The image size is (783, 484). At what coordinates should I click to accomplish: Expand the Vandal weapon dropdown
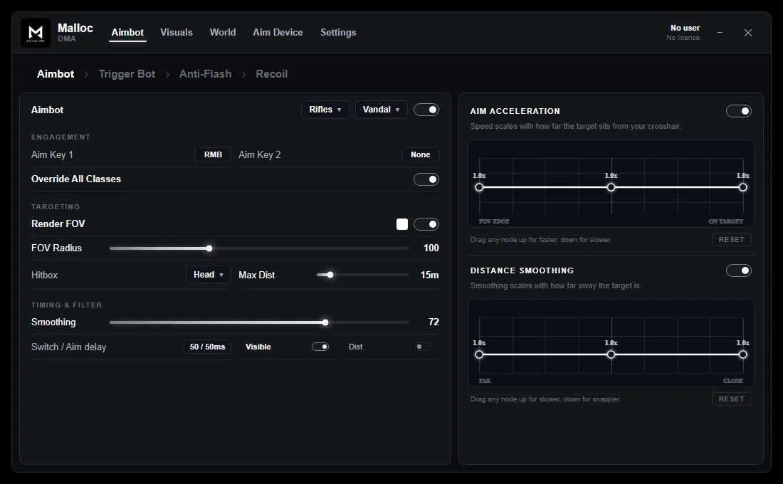coord(381,110)
